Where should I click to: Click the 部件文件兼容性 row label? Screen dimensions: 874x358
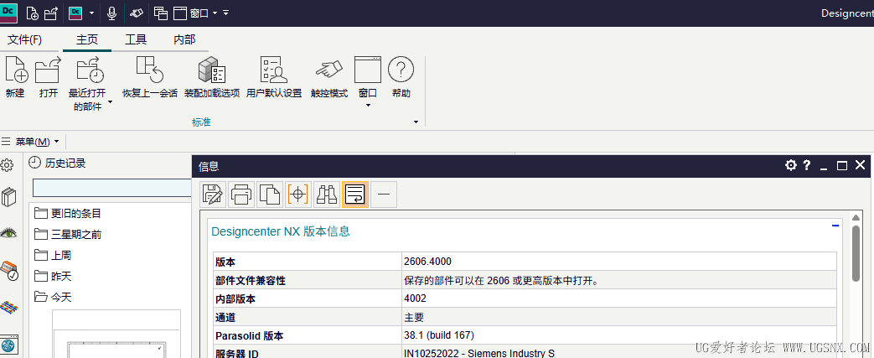click(x=251, y=280)
